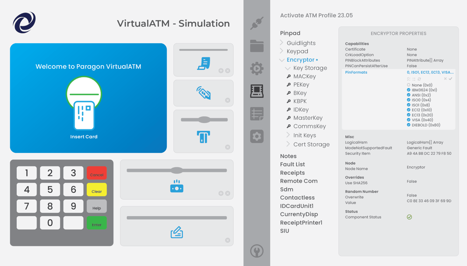Screen dimensions: 467x266
Task: Click refresh icon in PinFormats editor
Action: click(x=419, y=79)
